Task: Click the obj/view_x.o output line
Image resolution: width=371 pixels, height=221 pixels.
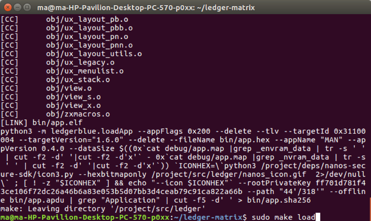Action: tap(73, 105)
